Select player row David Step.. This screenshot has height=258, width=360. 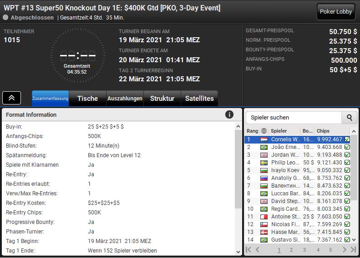tap(297, 201)
